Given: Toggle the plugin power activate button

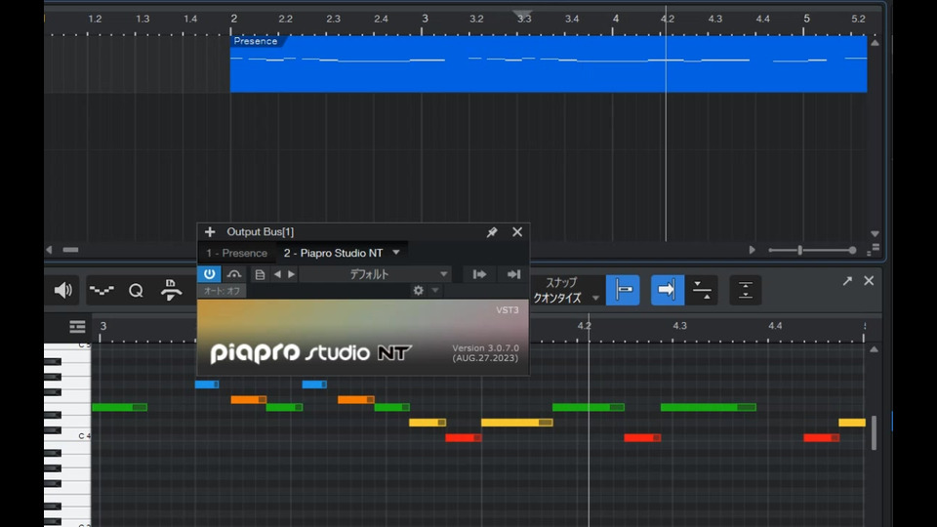Looking at the screenshot, I should [209, 274].
